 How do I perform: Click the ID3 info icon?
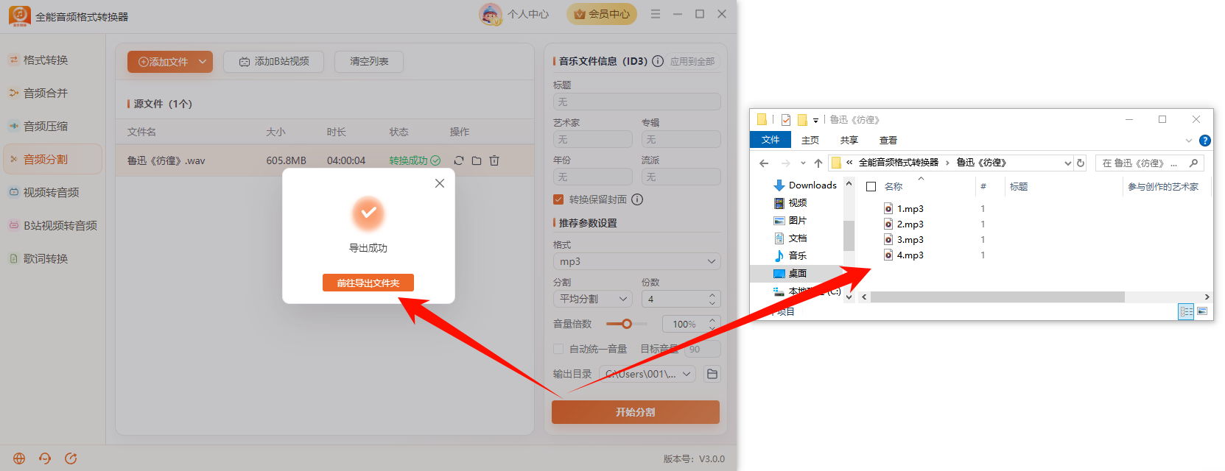tap(658, 61)
